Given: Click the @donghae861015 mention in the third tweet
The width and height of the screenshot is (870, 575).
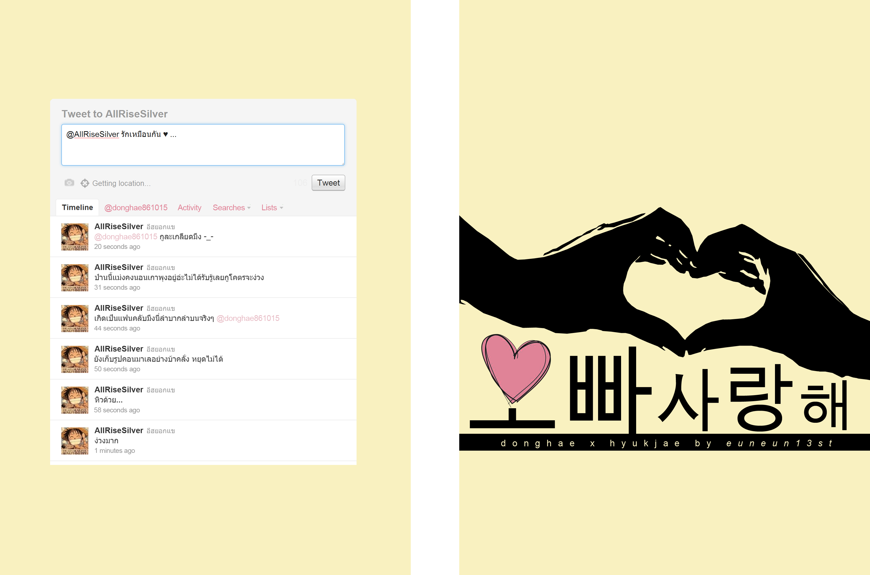Looking at the screenshot, I should coord(248,318).
